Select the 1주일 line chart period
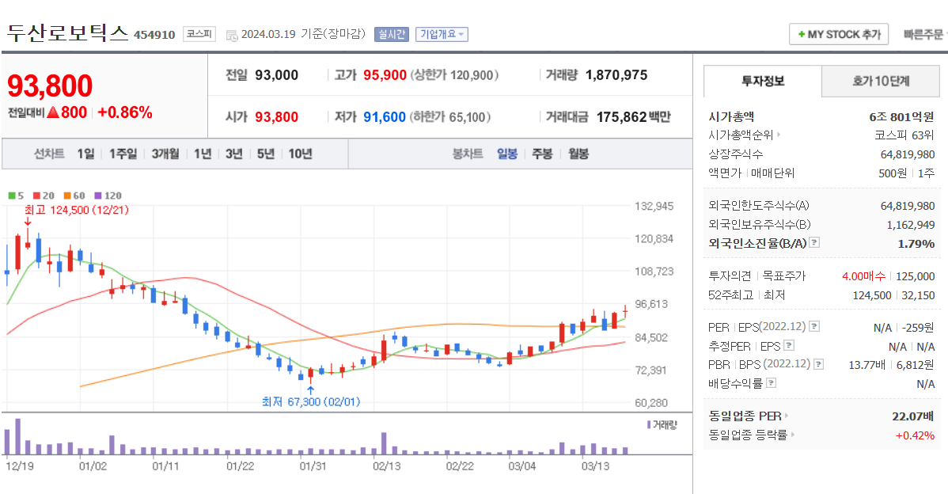The height and width of the screenshot is (494, 948). pos(123,154)
